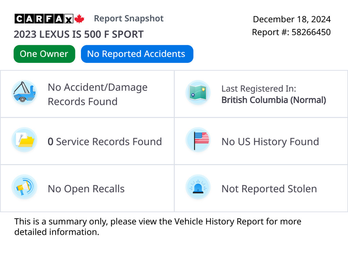Click the megaphone recalls icon
The height and width of the screenshot is (261, 348).
click(24, 187)
